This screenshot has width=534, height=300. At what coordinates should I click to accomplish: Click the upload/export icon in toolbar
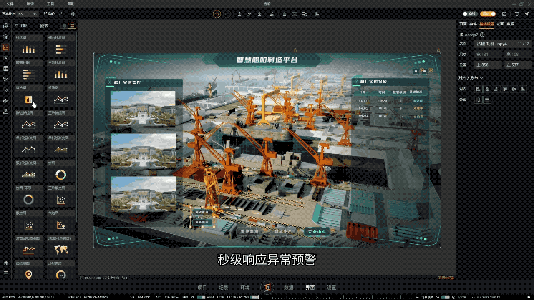click(x=239, y=14)
